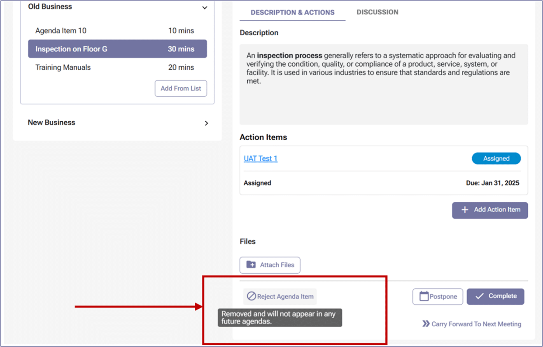
Task: Click the Carry Forward double-chevron icon
Action: (426, 324)
